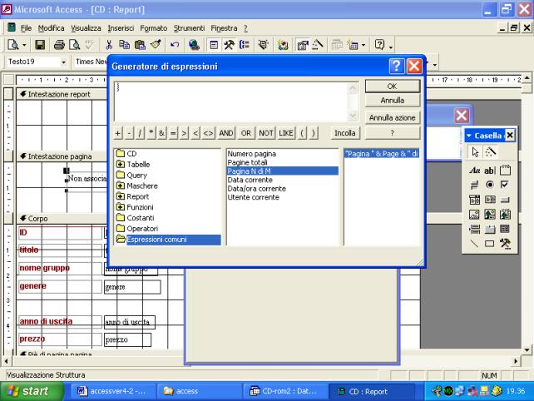The image size is (534, 401).
Task: Select the Image tool in the toolbox
Action: click(474, 215)
